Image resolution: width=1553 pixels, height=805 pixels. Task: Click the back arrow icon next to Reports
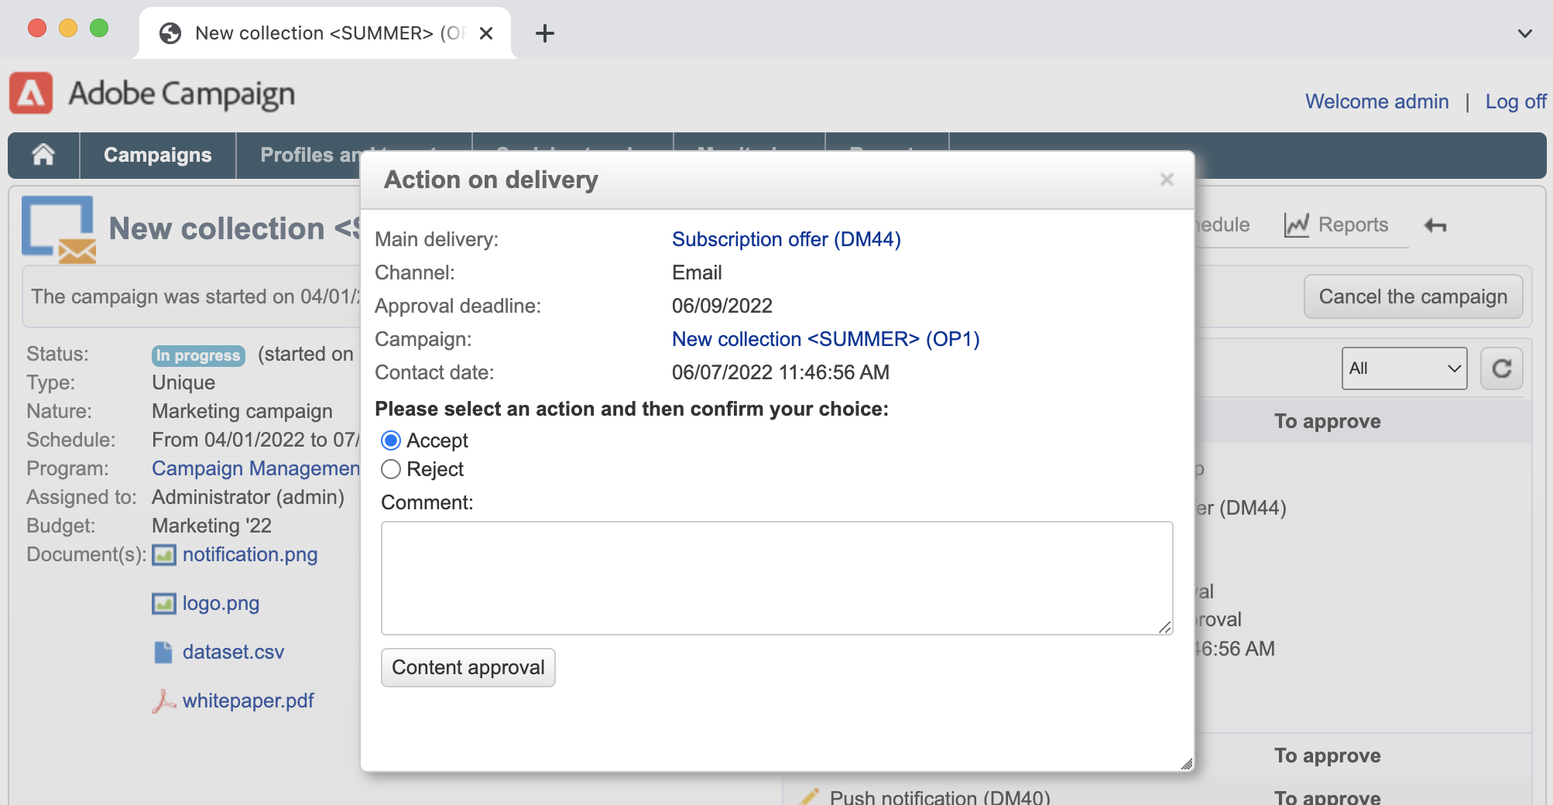1435,225
